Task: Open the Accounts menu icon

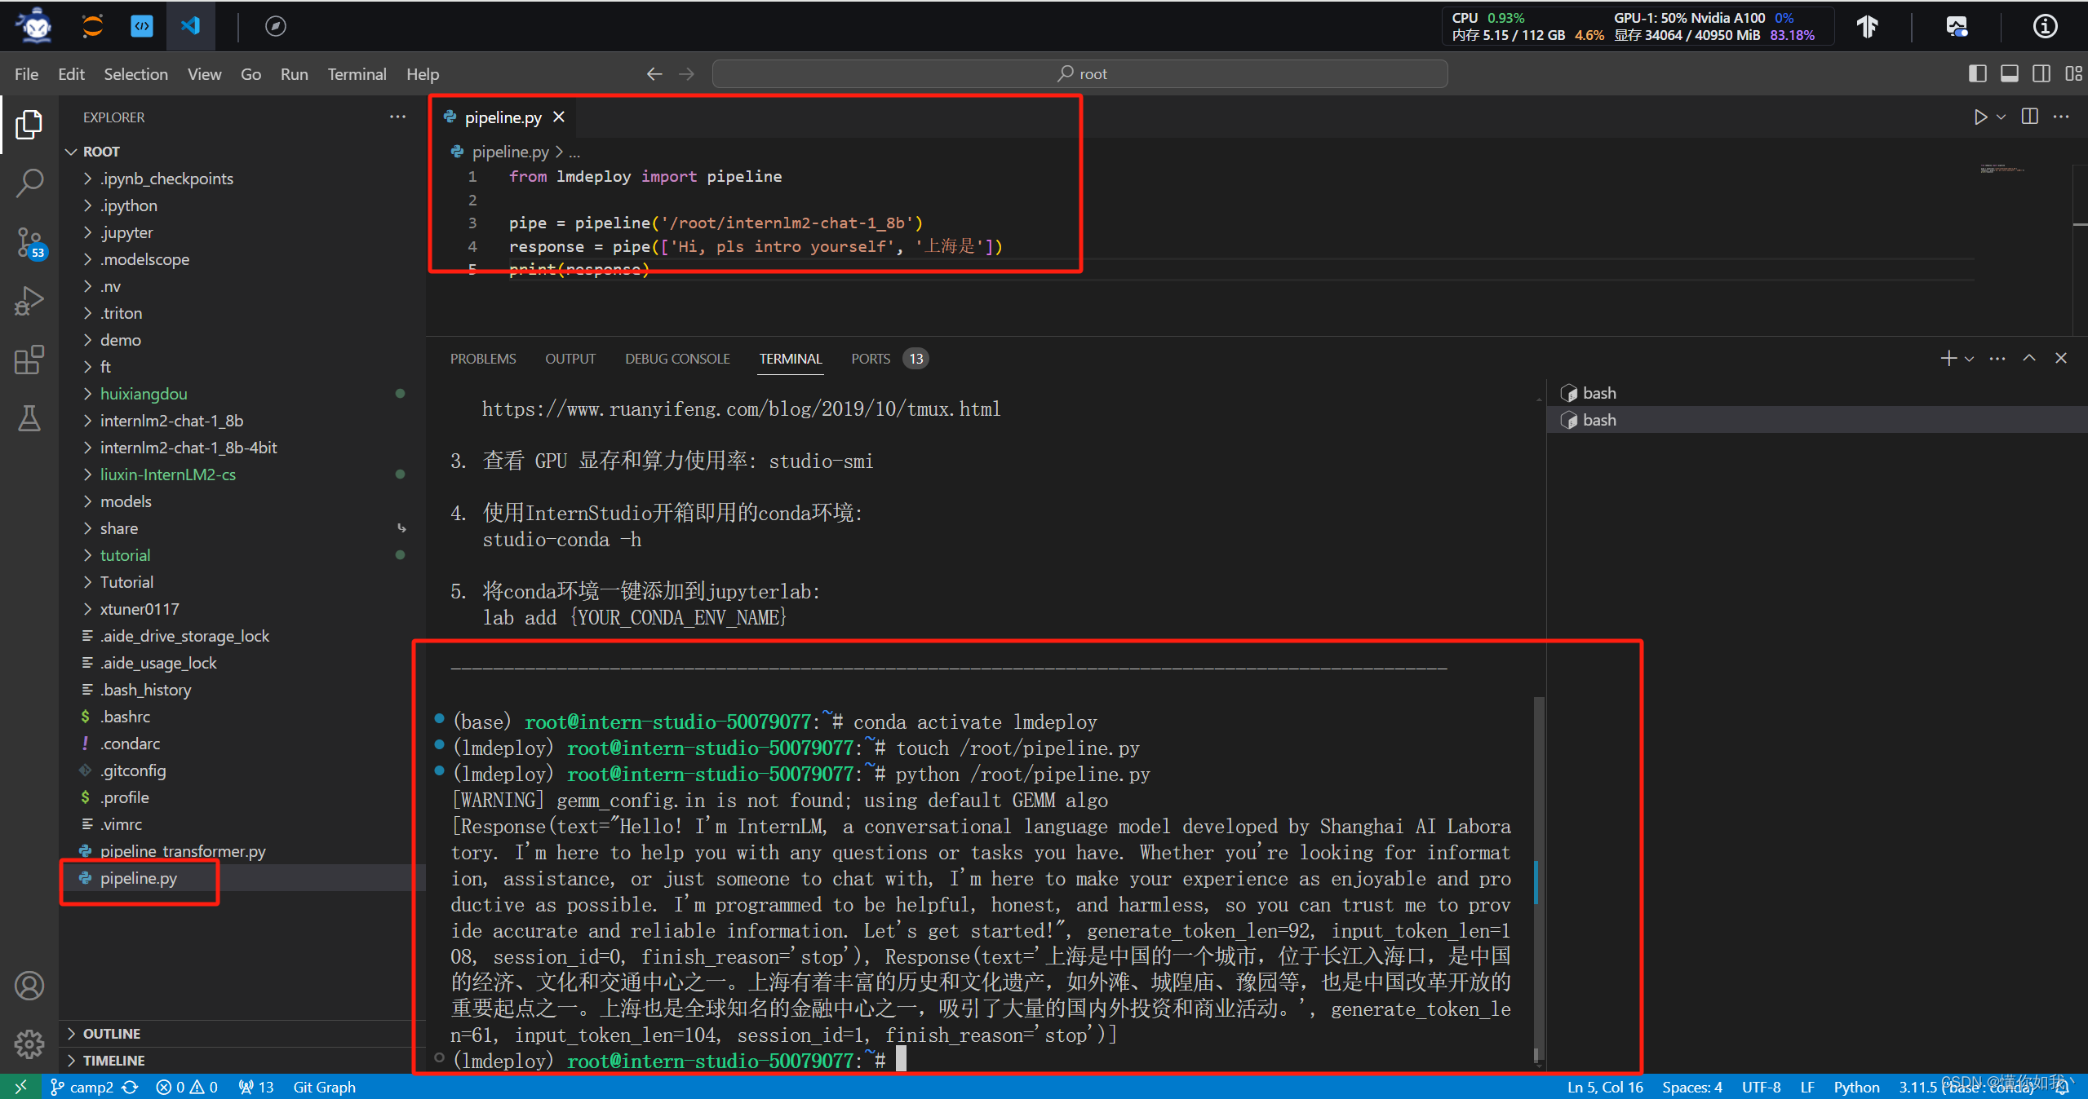Action: tap(29, 986)
